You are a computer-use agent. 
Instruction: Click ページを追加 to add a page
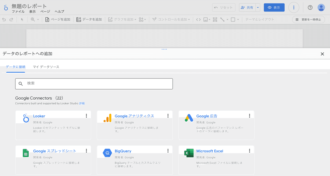click(58, 19)
